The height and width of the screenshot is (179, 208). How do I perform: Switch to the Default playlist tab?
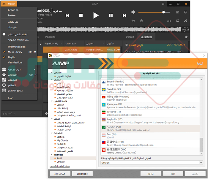[130, 37]
